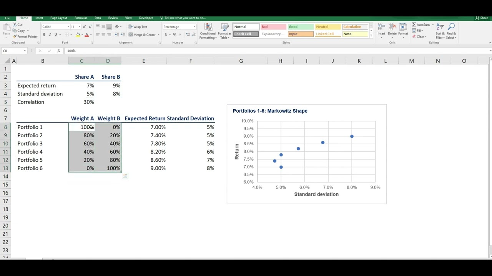Click Decrease Decimal icon

[x=193, y=35]
